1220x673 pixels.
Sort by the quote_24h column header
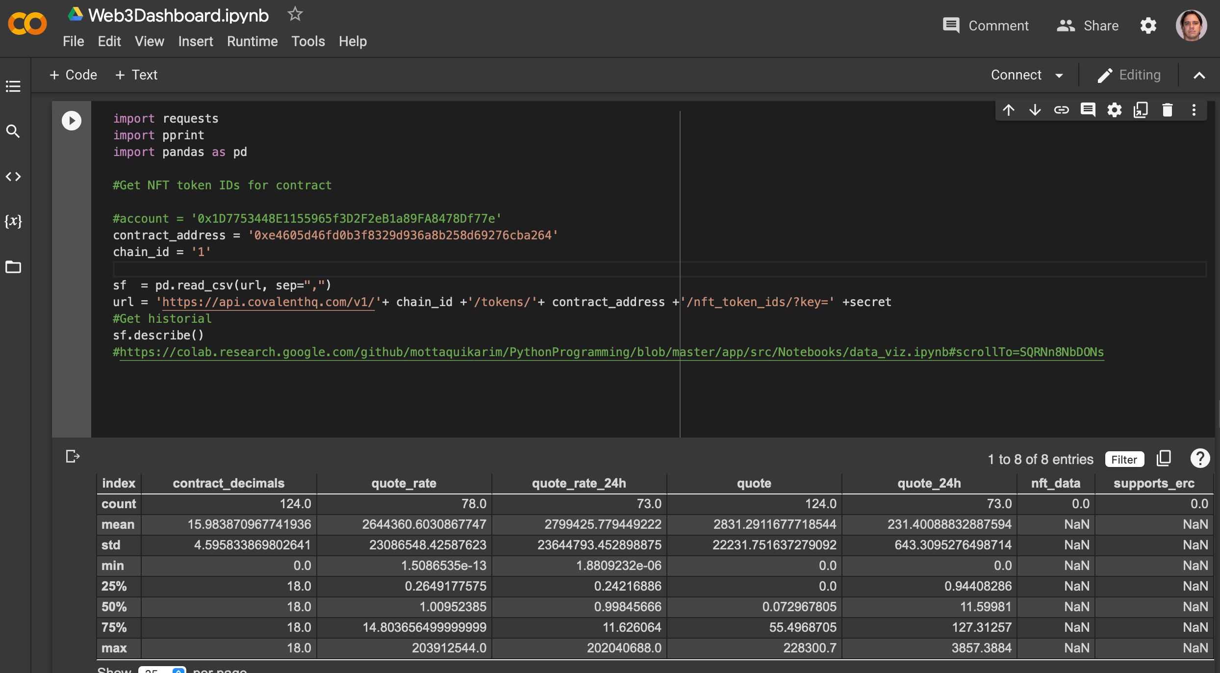point(929,483)
